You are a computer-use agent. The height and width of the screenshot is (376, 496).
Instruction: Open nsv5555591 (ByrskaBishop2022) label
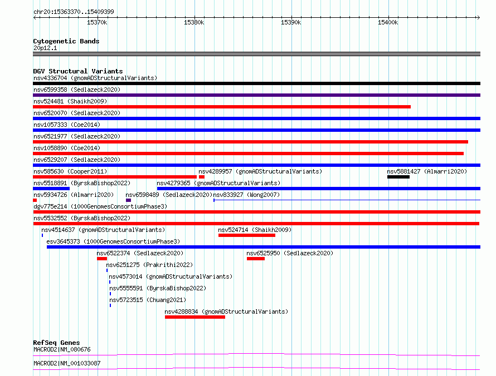(x=158, y=288)
